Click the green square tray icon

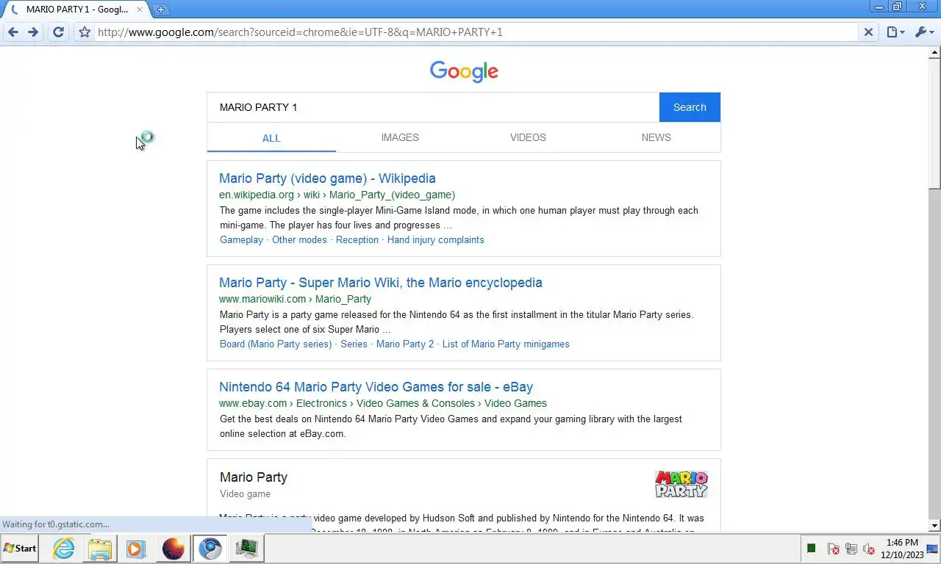coord(812,549)
